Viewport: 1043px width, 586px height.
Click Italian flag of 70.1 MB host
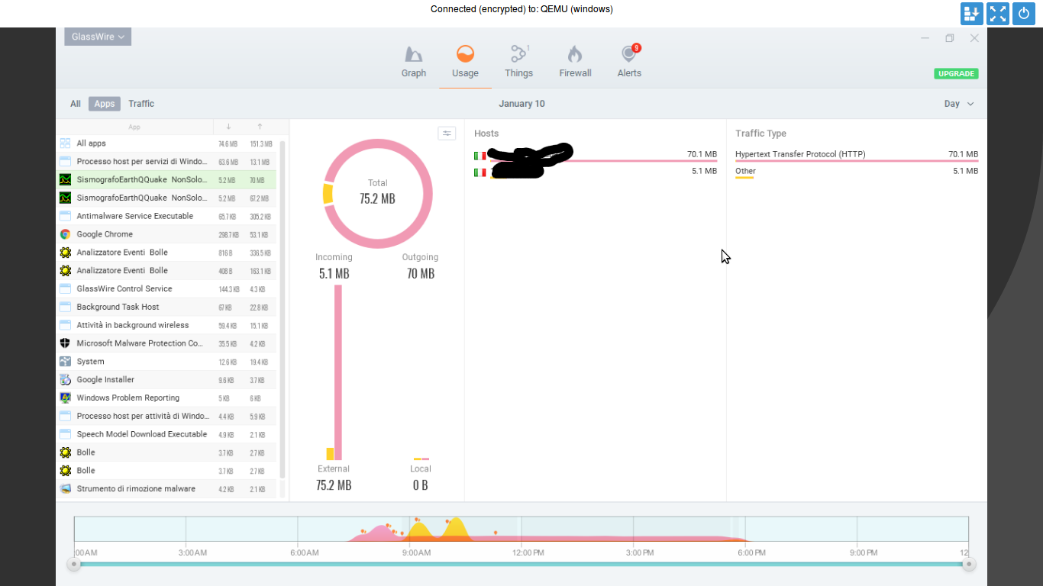pyautogui.click(x=480, y=156)
